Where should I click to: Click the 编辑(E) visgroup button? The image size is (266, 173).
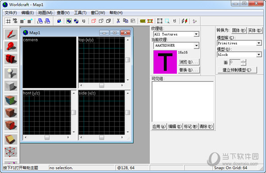coord(175,126)
